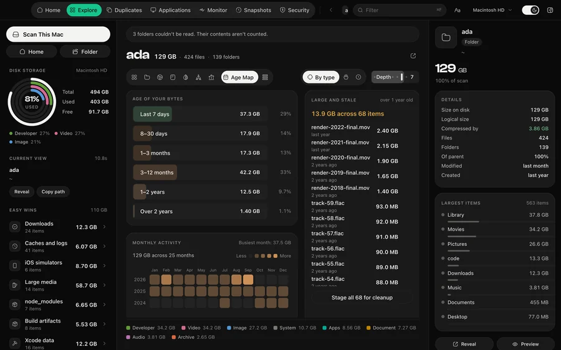Select Library in Largest Items
Viewport: 561px width, 350px height.
click(495, 217)
